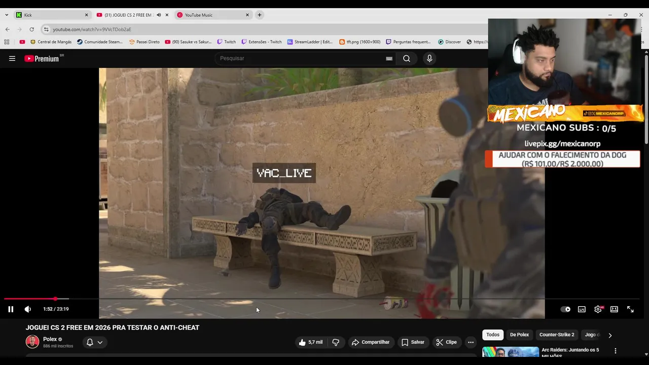Open Polex channel avatar
The height and width of the screenshot is (365, 649).
click(x=32, y=342)
